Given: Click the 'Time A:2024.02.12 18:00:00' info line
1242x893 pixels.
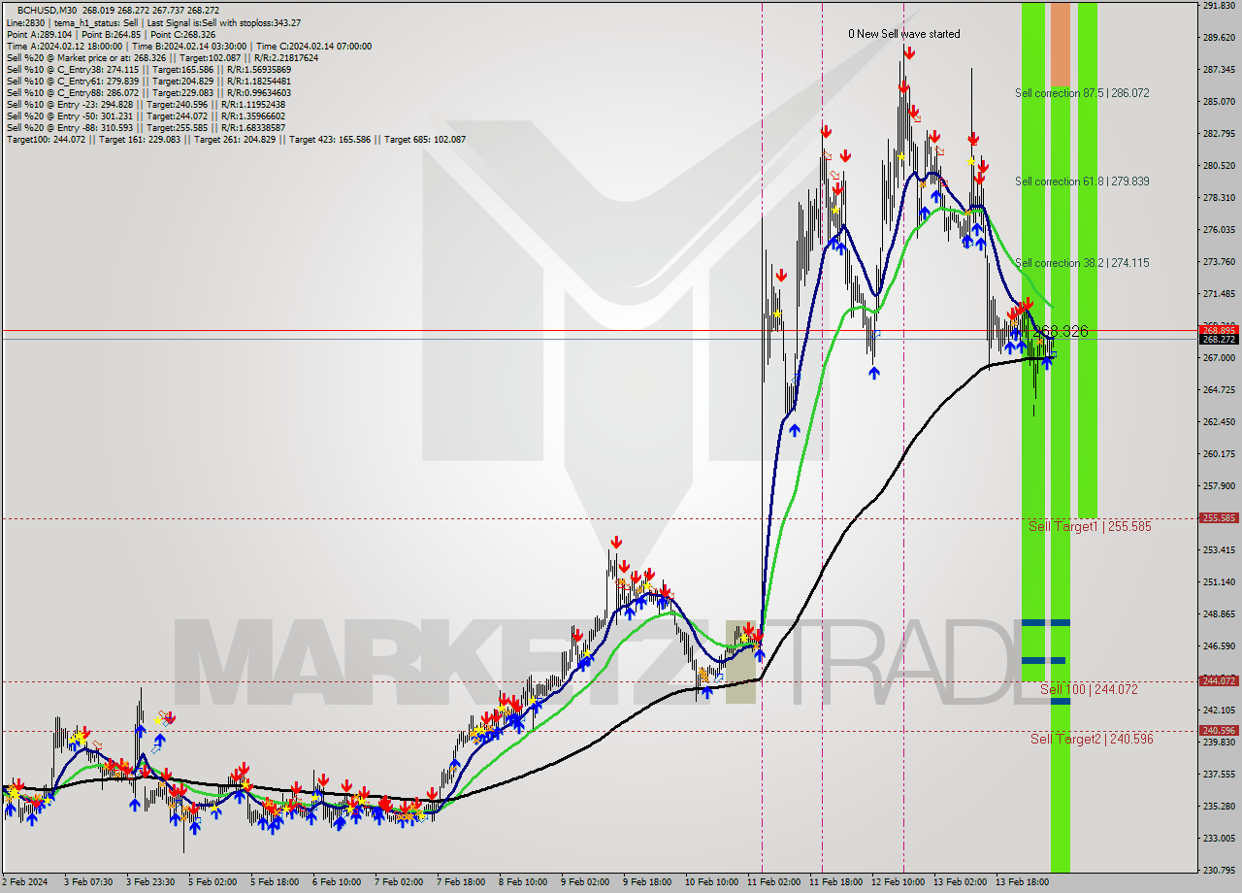Looking at the screenshot, I should tap(188, 46).
